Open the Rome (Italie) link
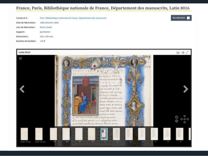 [x=46, y=27]
